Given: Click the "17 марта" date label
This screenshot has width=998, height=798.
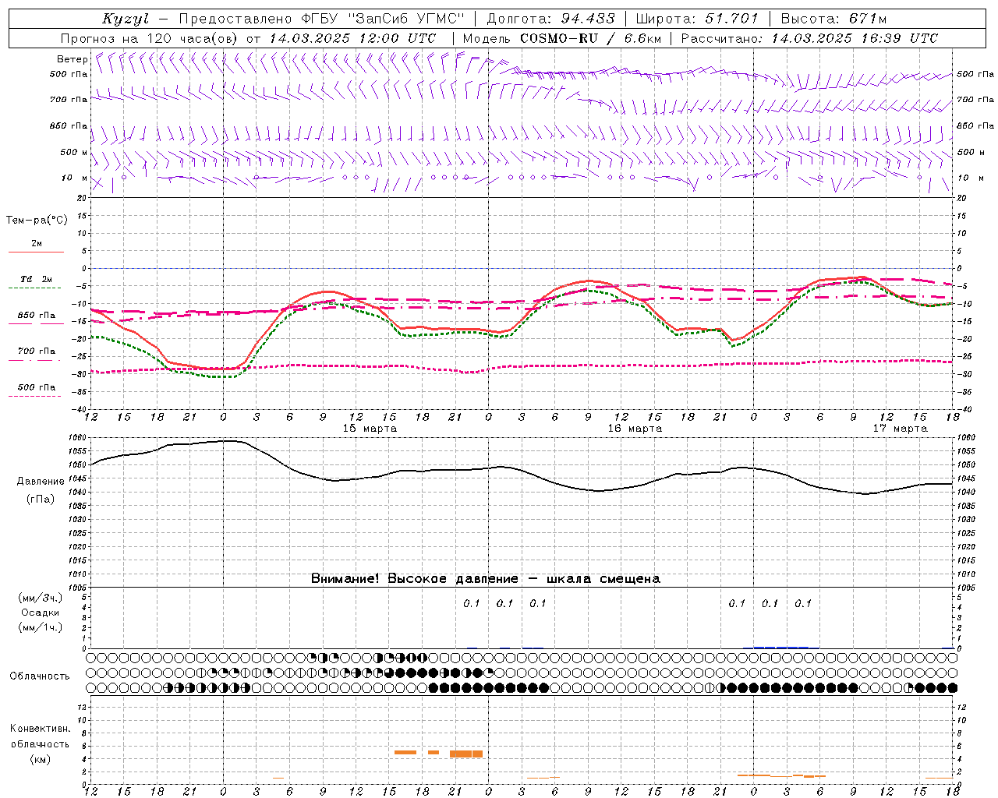Looking at the screenshot, I should click(x=900, y=429).
